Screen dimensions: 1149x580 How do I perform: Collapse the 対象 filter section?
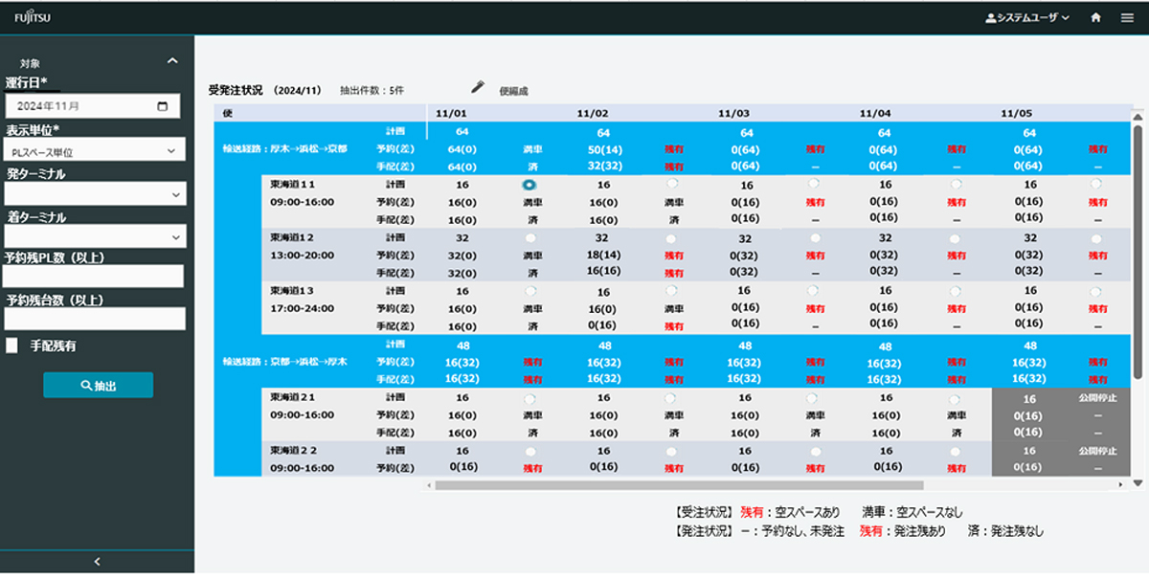click(x=172, y=61)
